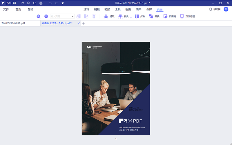Image resolution: width=232 pixels, height=145 pixels.
Task: Switch to 万兴PDF产品介绍.pdf document tab
Action: (x=13, y=23)
